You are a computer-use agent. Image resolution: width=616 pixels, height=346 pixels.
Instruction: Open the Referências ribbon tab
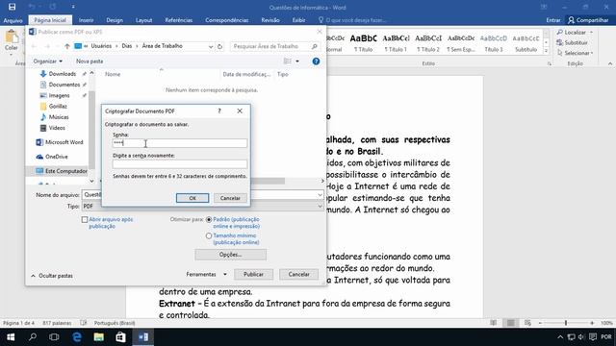[x=179, y=20]
